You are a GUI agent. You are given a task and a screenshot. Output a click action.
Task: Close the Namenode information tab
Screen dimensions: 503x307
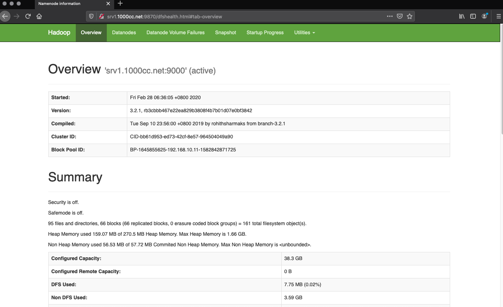point(108,4)
